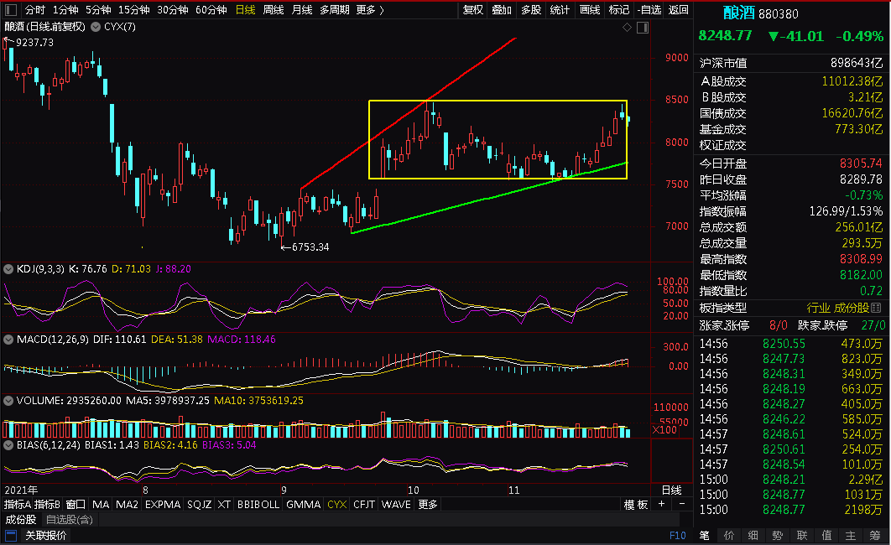Expand 更多 timeframe options

(x=371, y=10)
